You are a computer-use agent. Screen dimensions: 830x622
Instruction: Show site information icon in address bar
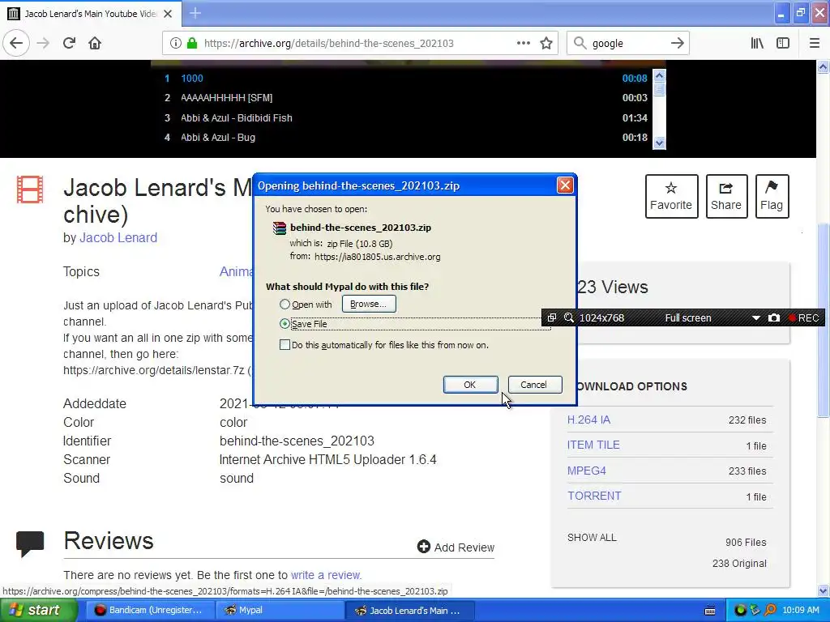[176, 43]
